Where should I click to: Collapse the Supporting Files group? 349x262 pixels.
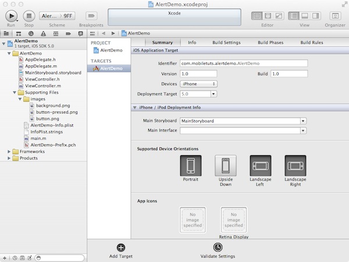click(x=15, y=92)
